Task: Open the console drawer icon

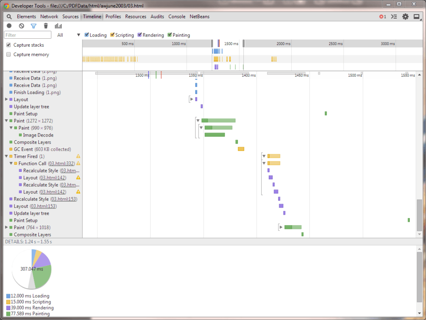Action: click(x=394, y=16)
